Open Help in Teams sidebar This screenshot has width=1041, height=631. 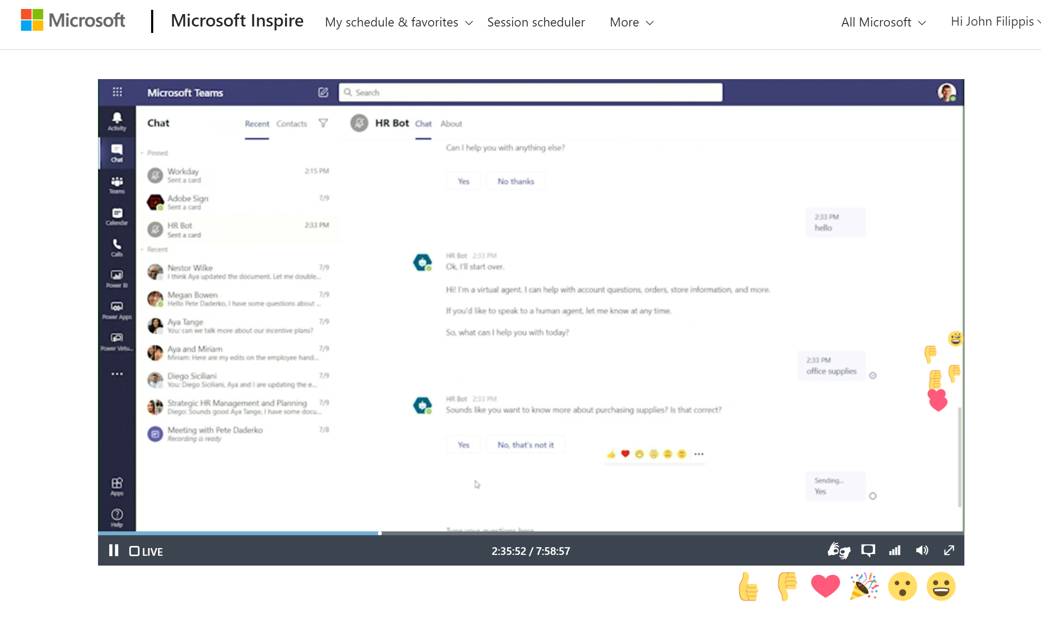pyautogui.click(x=117, y=518)
